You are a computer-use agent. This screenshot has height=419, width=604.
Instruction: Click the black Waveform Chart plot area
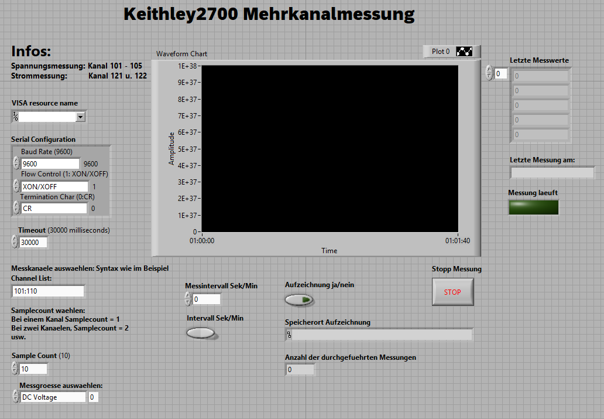coord(330,148)
